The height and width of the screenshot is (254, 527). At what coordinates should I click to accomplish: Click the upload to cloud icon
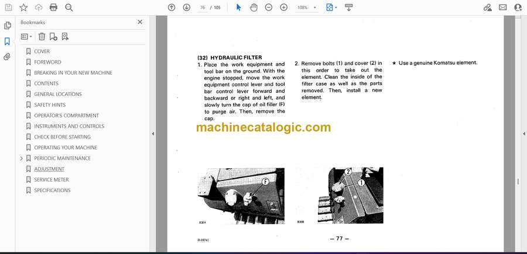coord(39,8)
